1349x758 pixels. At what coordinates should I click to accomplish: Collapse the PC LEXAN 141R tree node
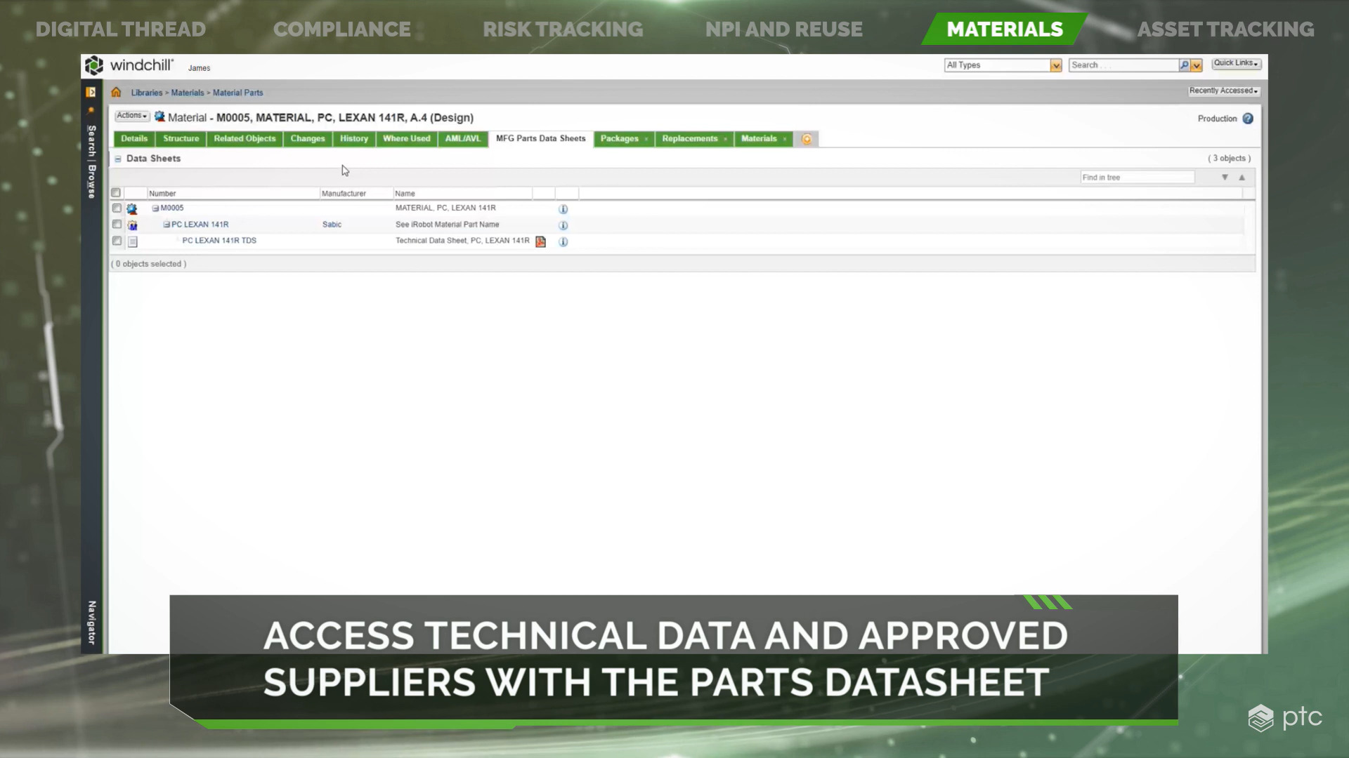[167, 225]
